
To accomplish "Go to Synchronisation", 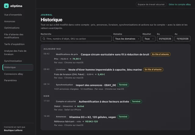I will point(13,61).
